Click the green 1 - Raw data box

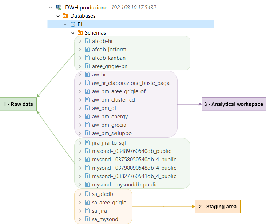pyautogui.click(x=18, y=105)
